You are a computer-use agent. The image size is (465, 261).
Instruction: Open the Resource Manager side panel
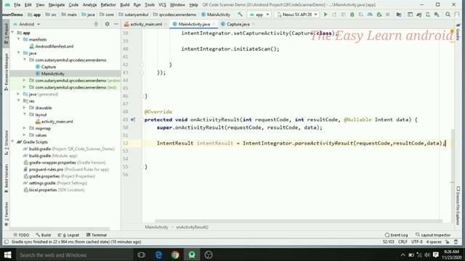click(x=7, y=72)
